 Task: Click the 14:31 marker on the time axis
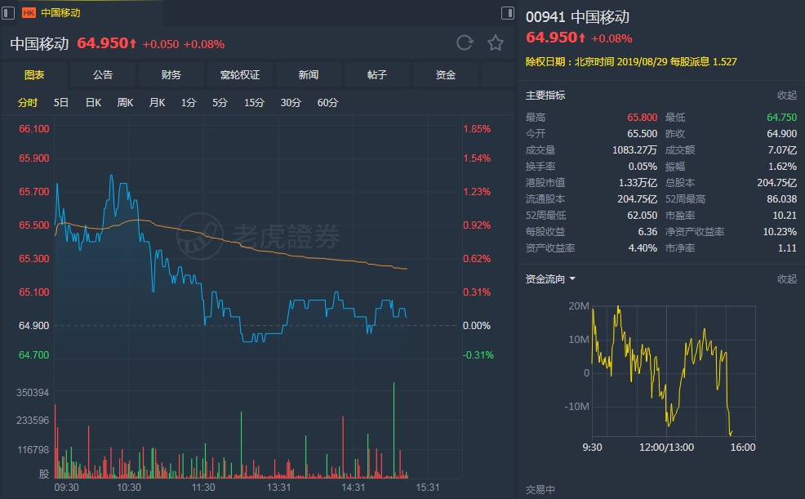(353, 487)
